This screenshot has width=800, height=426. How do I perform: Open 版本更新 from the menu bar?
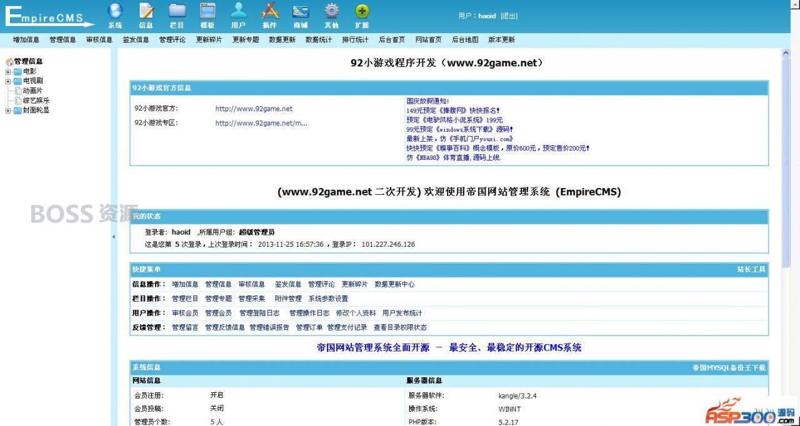[x=501, y=39]
